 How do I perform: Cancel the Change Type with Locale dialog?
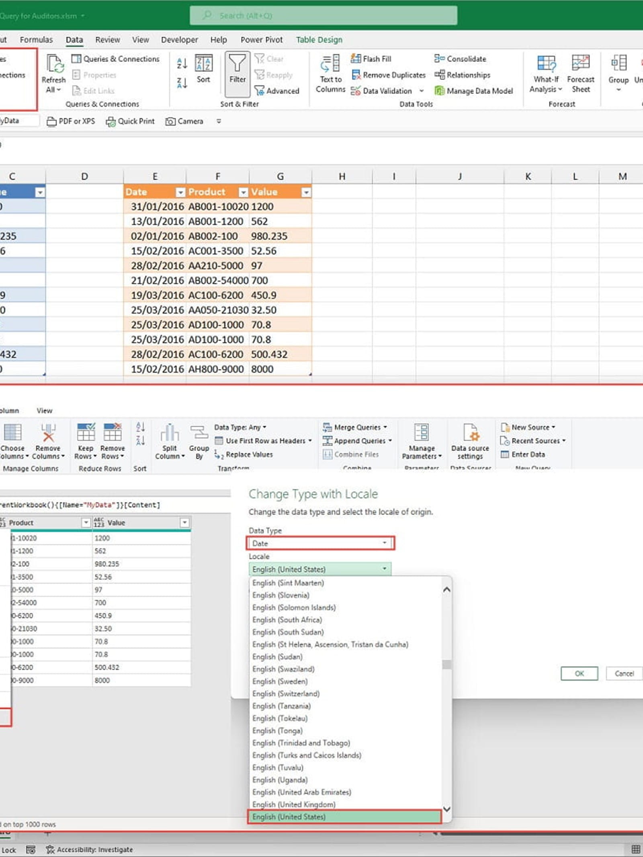pyautogui.click(x=624, y=674)
